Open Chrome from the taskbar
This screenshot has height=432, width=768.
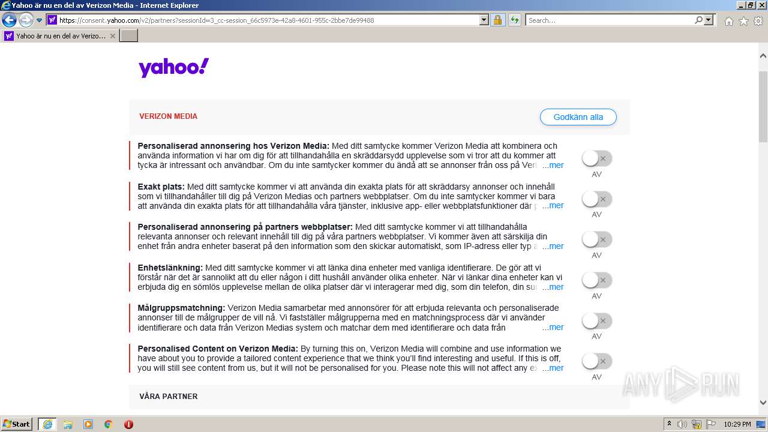coord(108,424)
